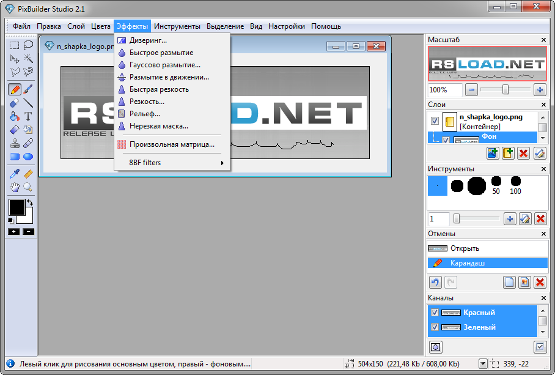Reset colors to default black and white

coord(11,221)
